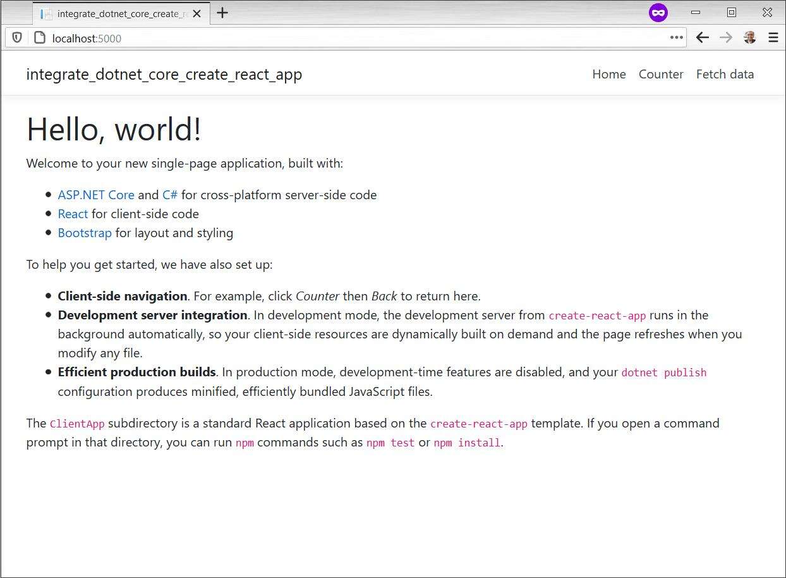786x578 pixels.
Task: Go to the Counter page
Action: [661, 74]
